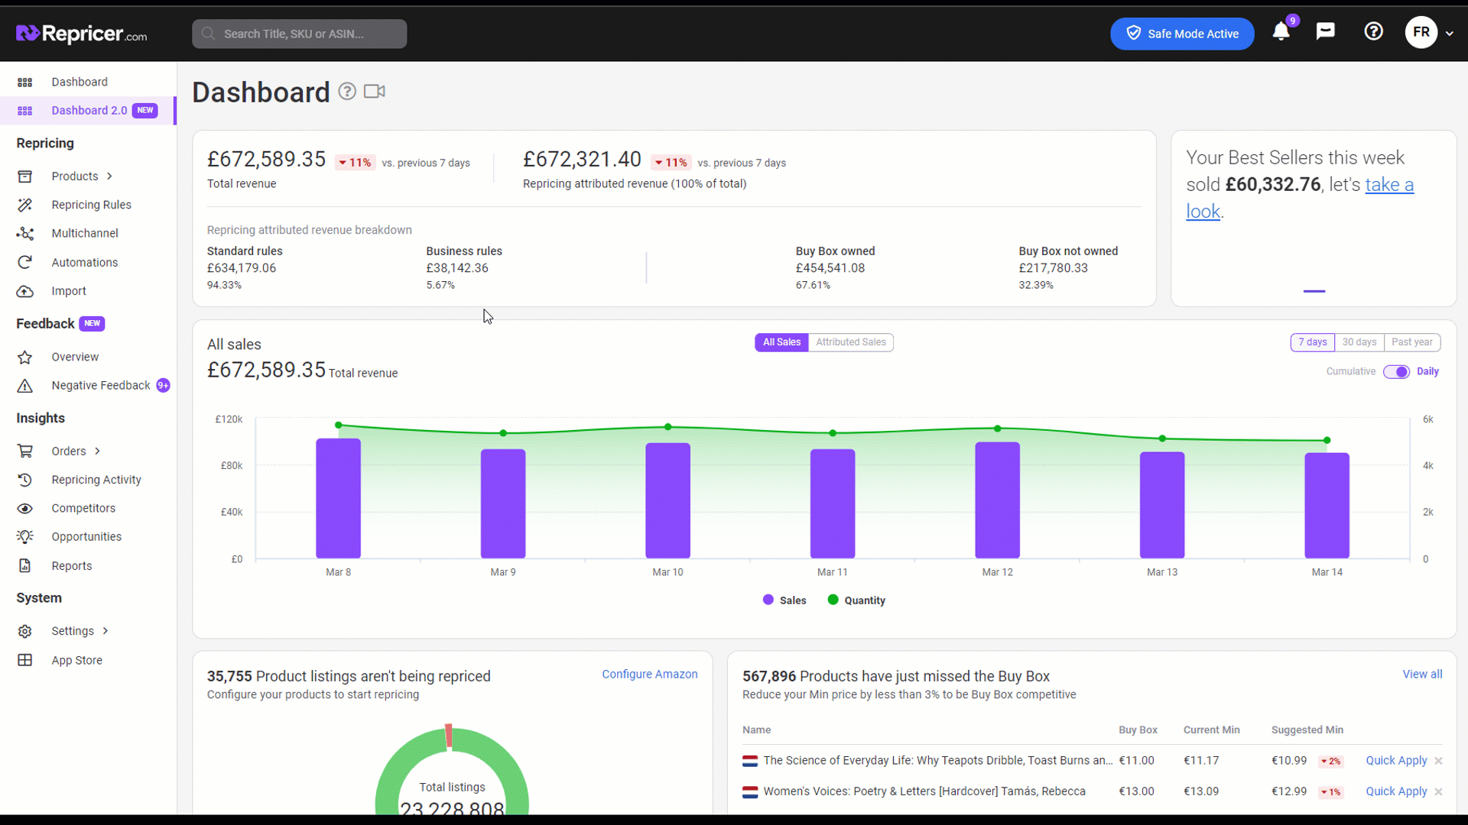Expand the account menu chevron
Image resolution: width=1468 pixels, height=825 pixels.
click(x=1450, y=34)
